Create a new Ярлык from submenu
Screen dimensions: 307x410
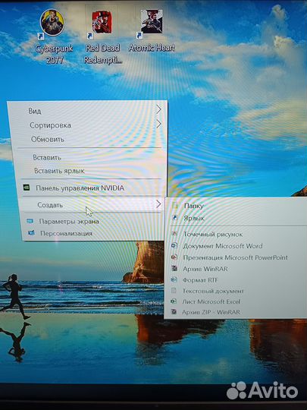(x=194, y=218)
